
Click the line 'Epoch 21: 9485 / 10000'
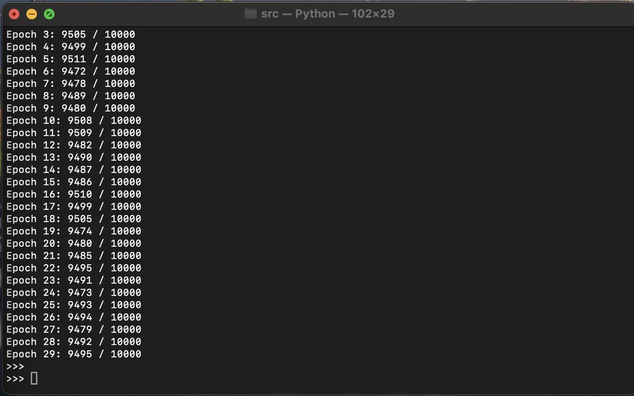click(74, 256)
